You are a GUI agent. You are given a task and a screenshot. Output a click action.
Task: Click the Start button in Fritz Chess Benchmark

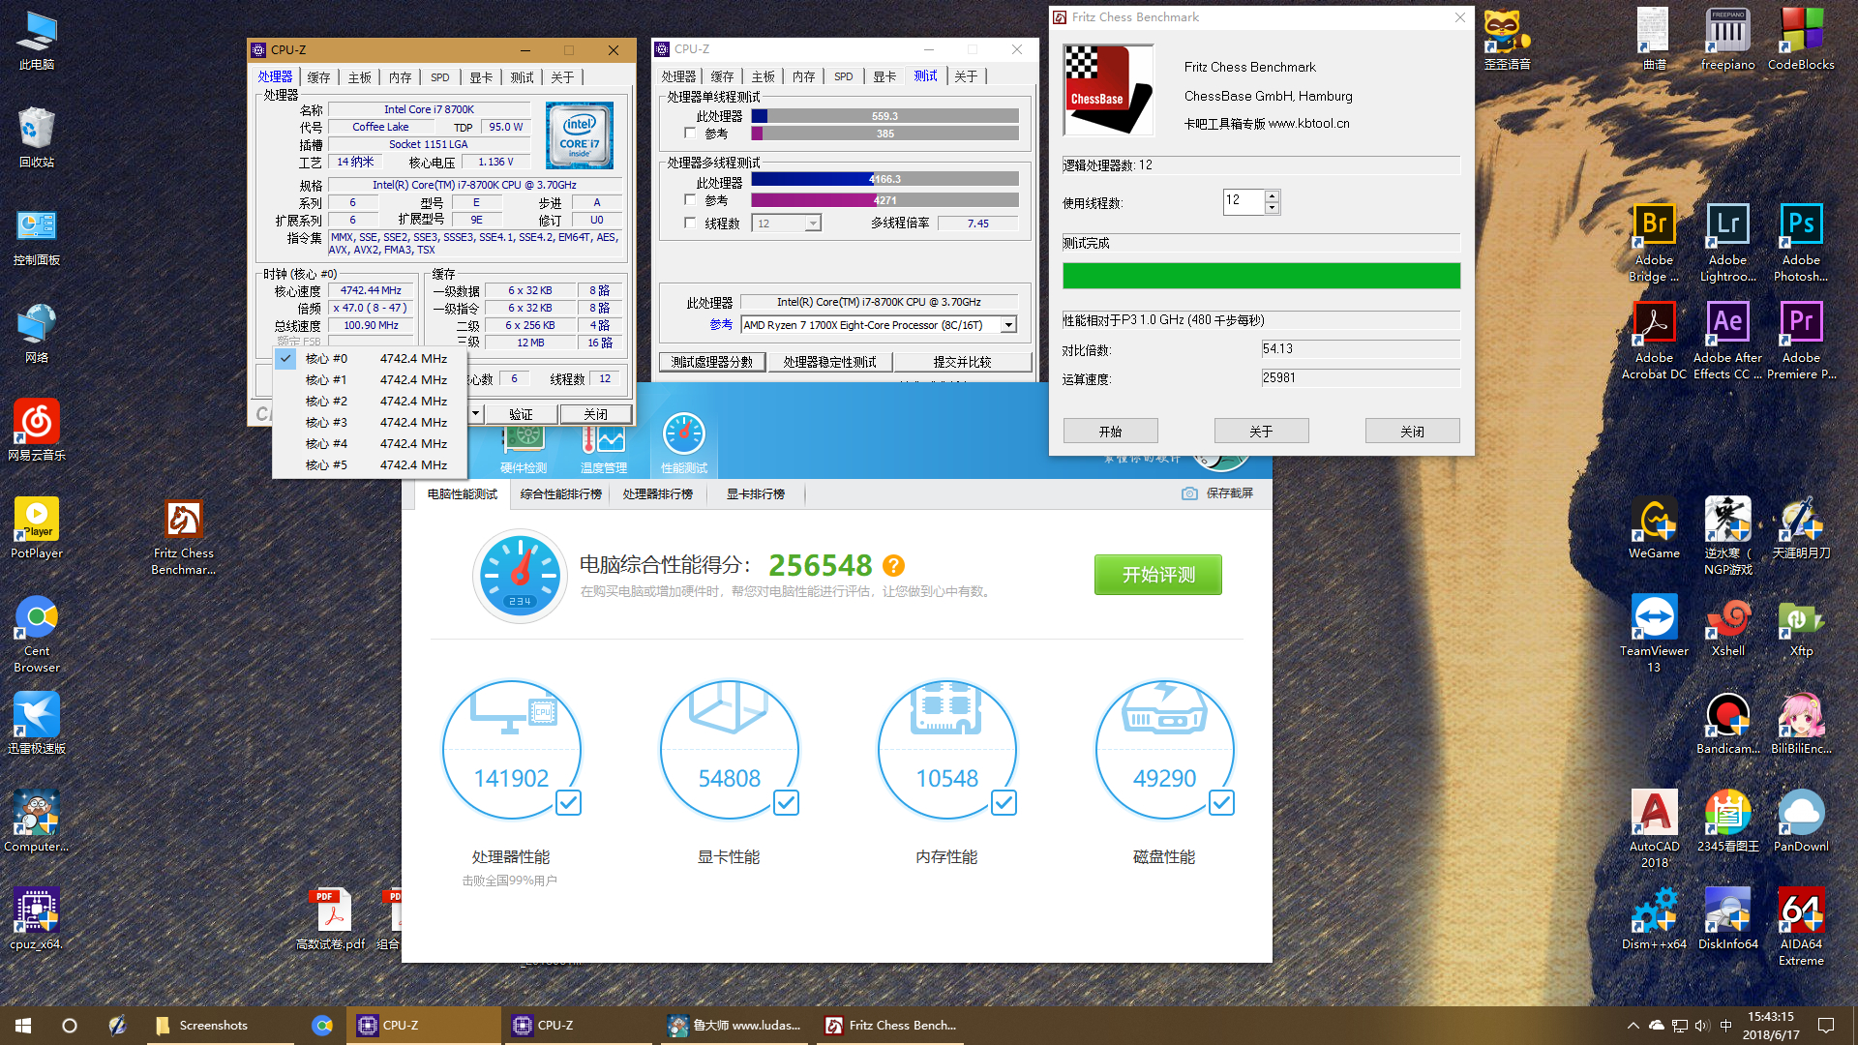click(x=1110, y=432)
